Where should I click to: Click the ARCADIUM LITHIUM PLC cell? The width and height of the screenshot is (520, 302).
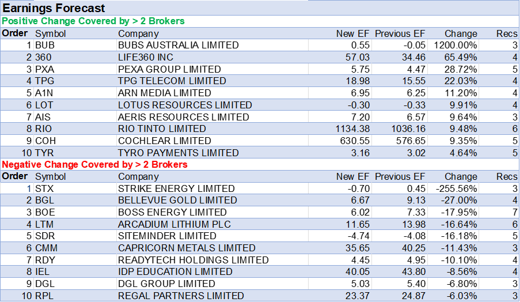coord(174,224)
